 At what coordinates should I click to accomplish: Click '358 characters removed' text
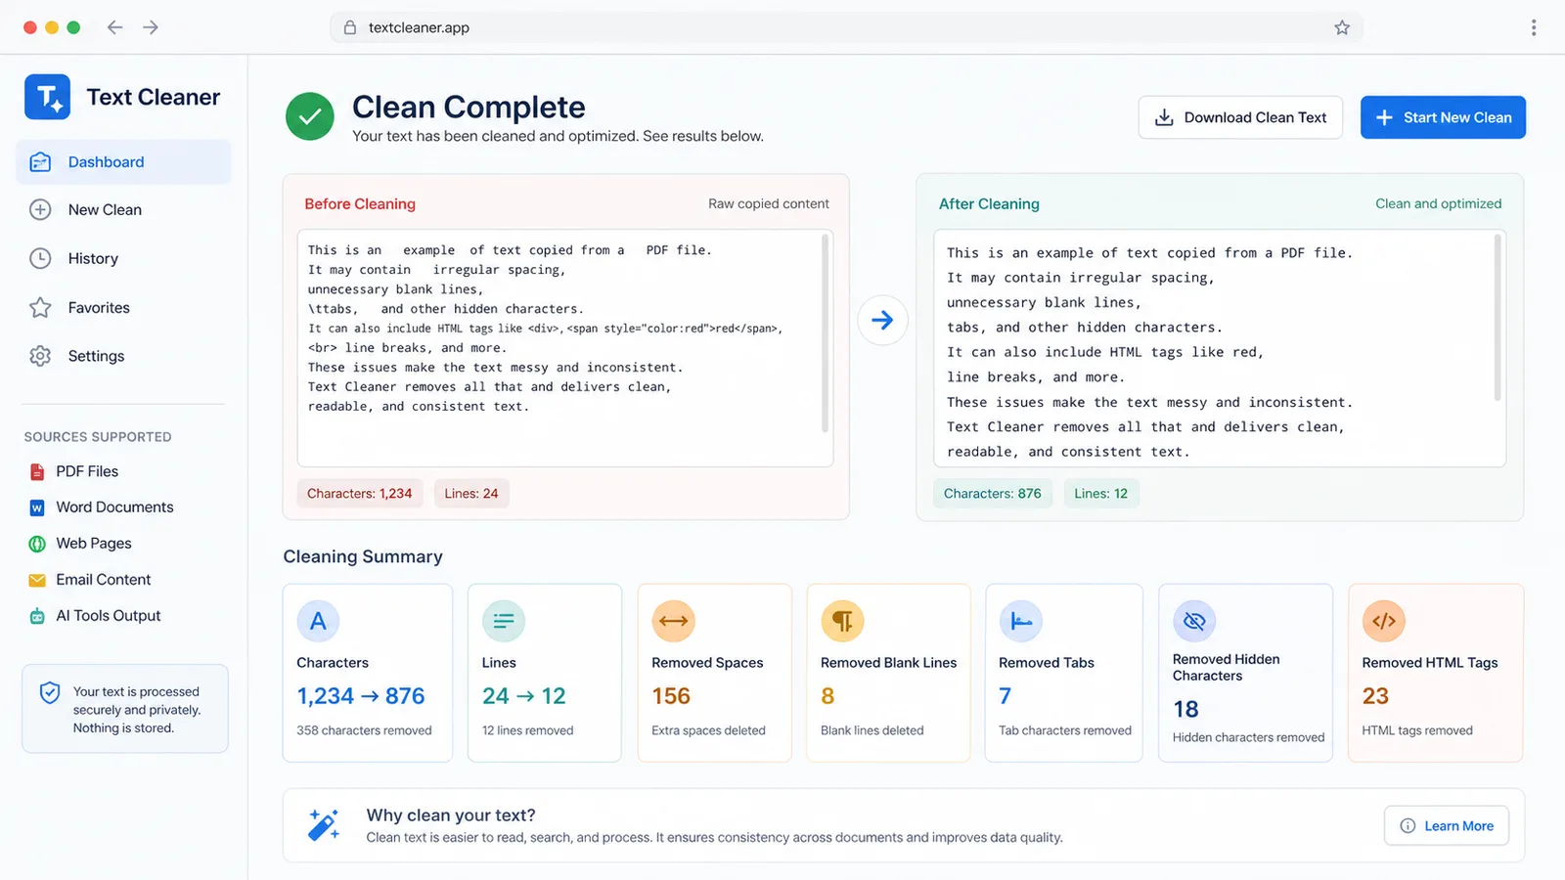point(364,730)
